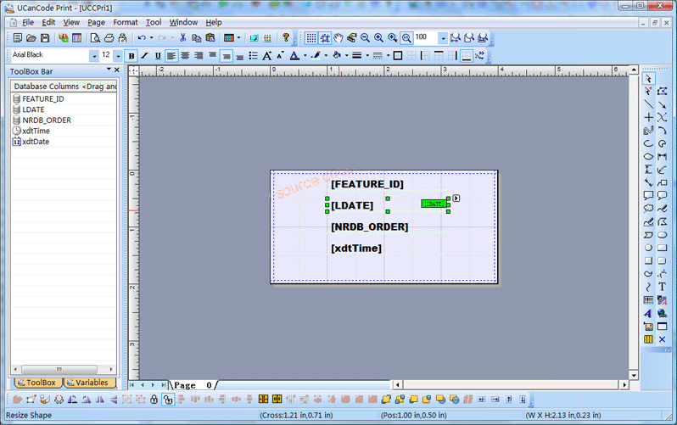Screen dimensions: 677x425
Task: Click the [NRDB_ORDER] field on canvas
Action: click(x=369, y=226)
